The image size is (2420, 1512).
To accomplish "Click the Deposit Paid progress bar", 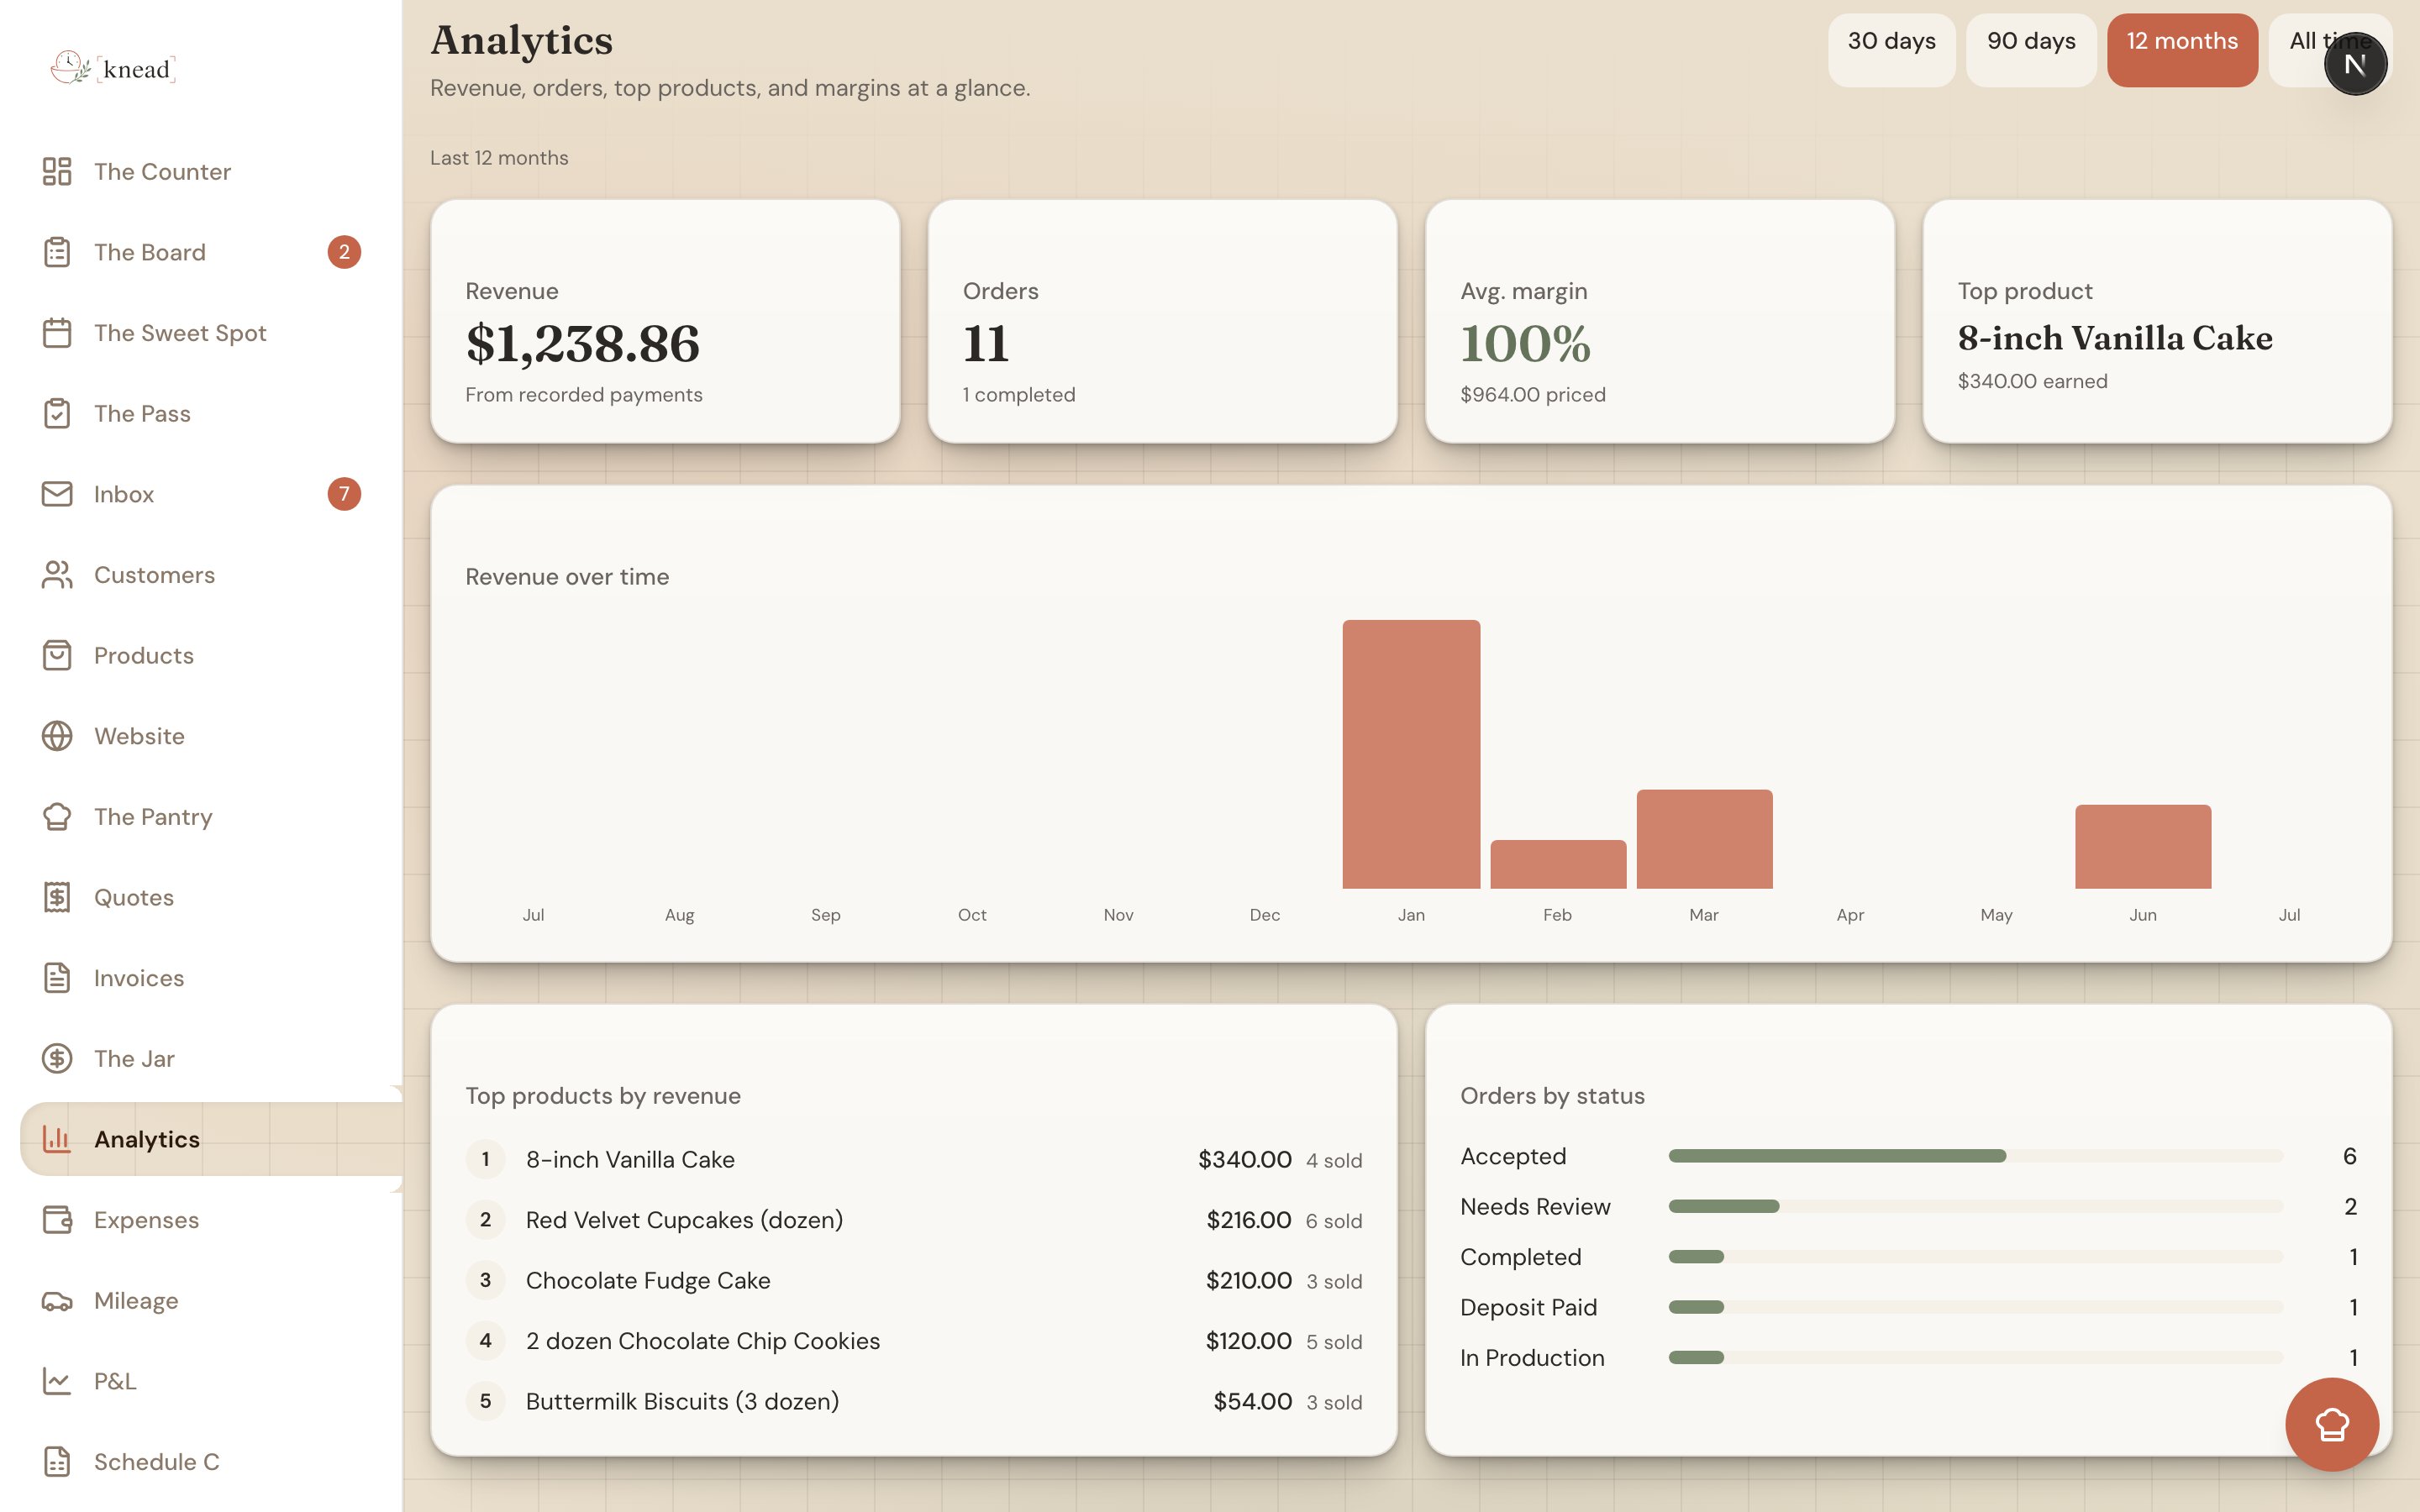I will [x=1975, y=1307].
